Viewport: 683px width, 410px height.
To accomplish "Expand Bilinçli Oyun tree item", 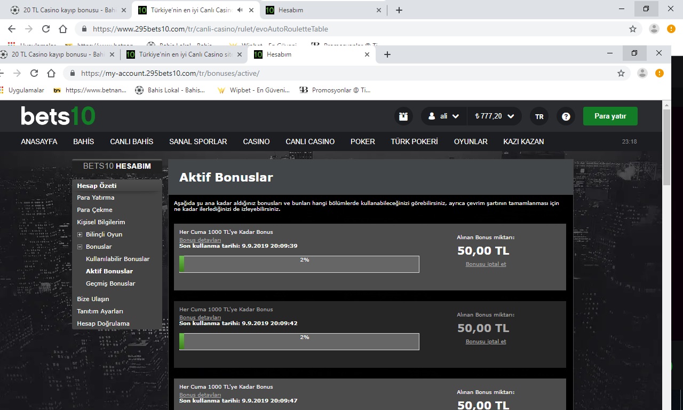I will (x=80, y=234).
